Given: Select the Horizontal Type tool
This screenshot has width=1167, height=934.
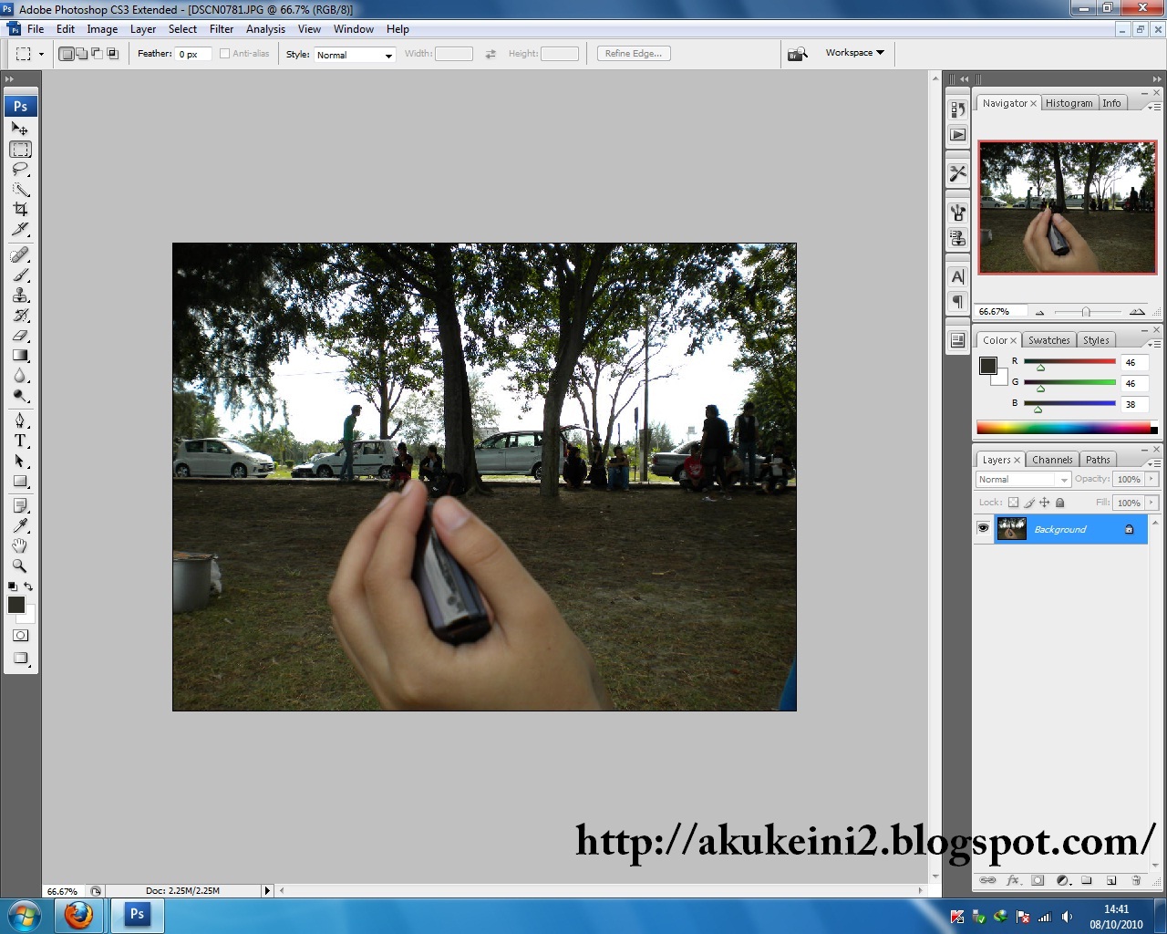Looking at the screenshot, I should (x=20, y=440).
